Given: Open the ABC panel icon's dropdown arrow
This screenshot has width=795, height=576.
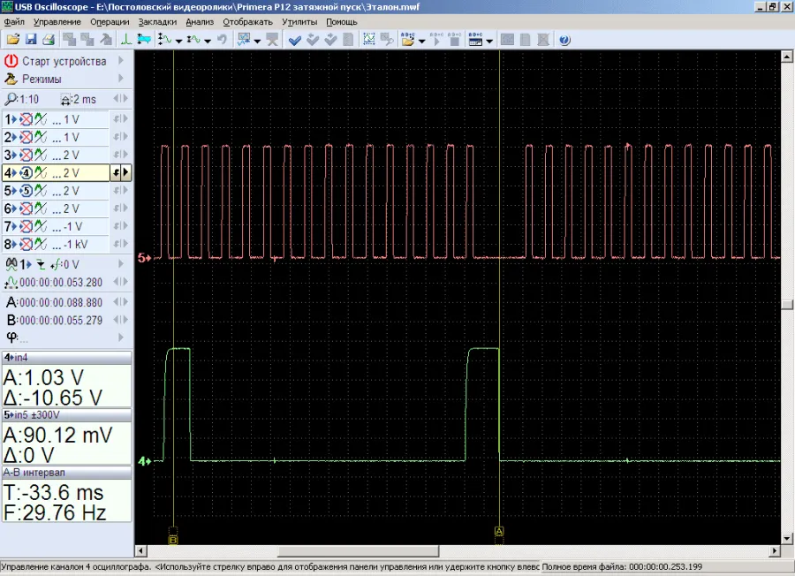Looking at the screenshot, I should coord(489,41).
